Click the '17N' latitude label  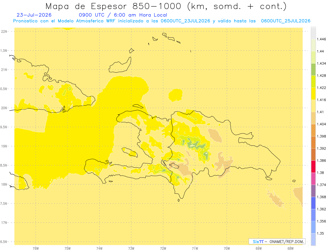(x=4, y=223)
